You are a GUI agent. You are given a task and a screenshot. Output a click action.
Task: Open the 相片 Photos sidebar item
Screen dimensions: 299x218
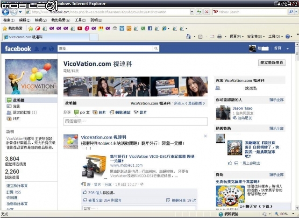pos(16,119)
